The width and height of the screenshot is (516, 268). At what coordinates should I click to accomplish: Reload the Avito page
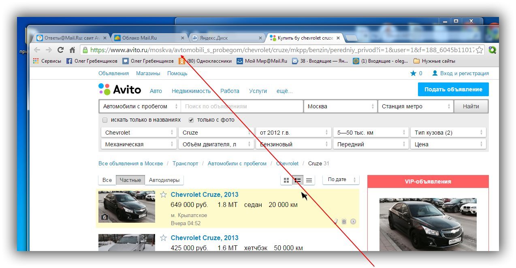(61, 50)
